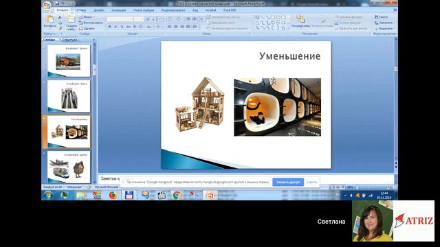Viewport: 440px width, 247px height.
Task: Open the Главная ribbon tab
Action: (x=63, y=10)
